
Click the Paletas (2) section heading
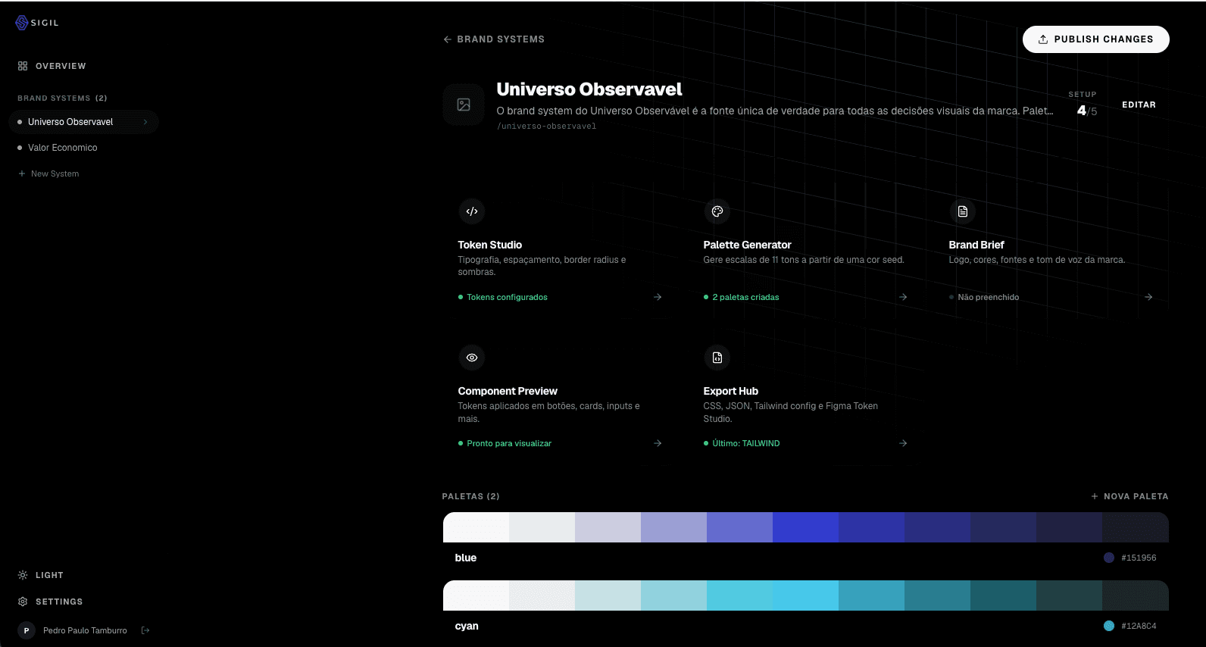click(x=471, y=496)
